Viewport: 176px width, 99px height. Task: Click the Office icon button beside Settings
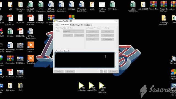coord(105,71)
